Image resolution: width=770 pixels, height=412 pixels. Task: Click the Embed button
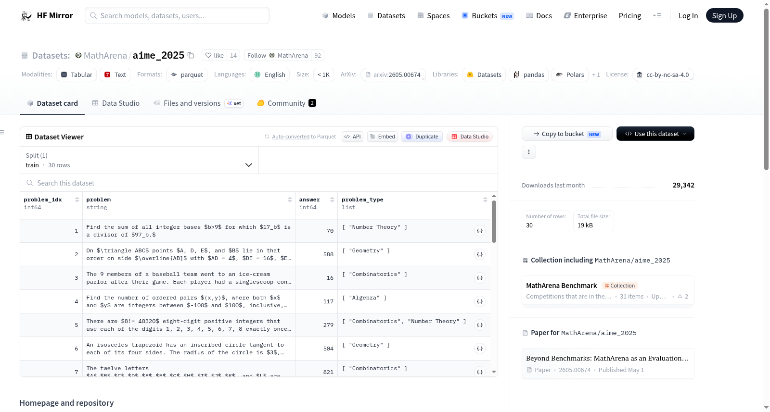[383, 137]
